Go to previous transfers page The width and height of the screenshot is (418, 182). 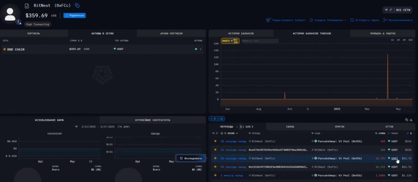[x=237, y=127]
